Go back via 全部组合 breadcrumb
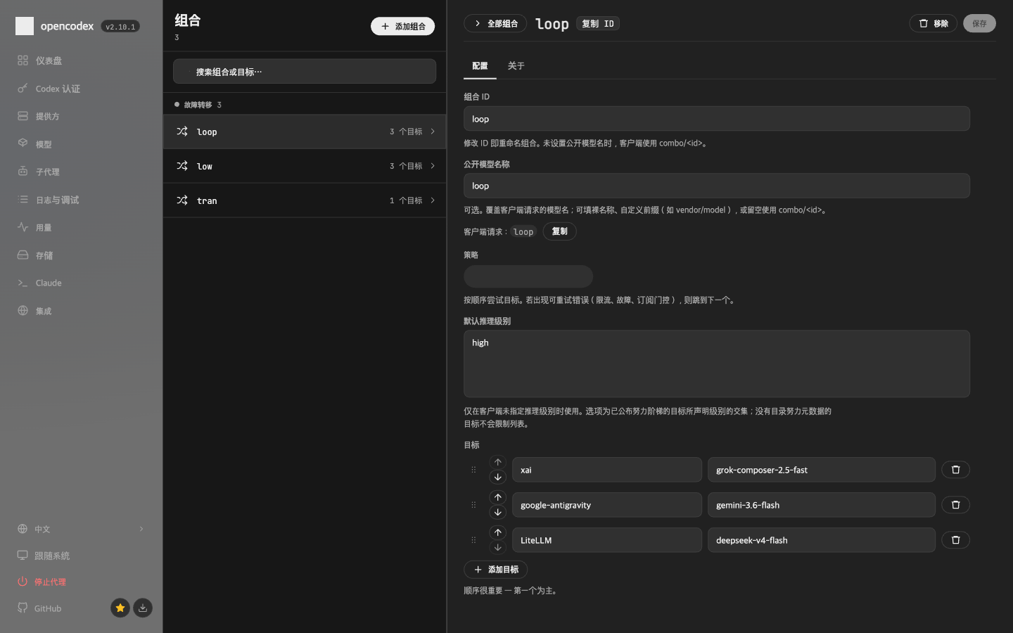The width and height of the screenshot is (1013, 633). 495,23
